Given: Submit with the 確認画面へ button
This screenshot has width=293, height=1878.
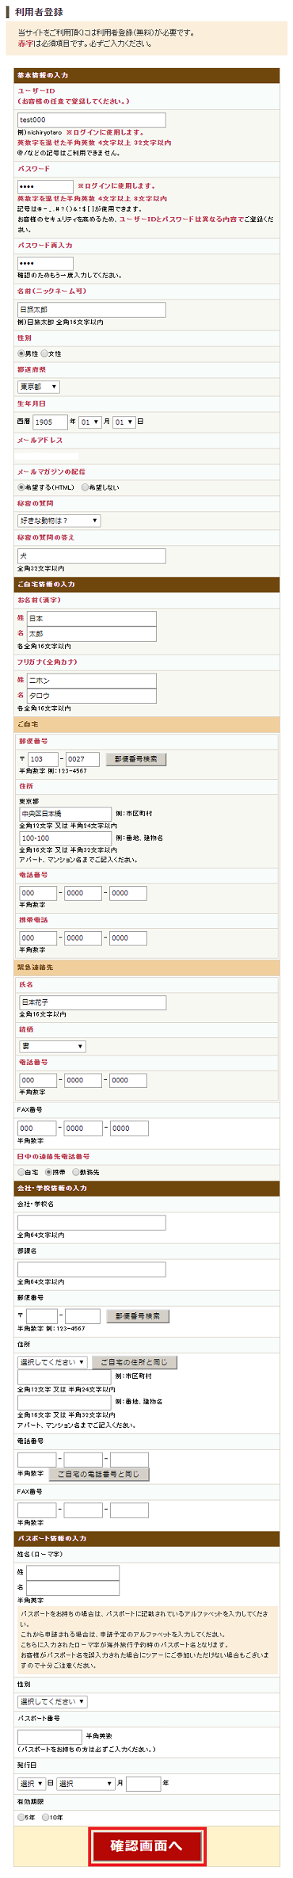Looking at the screenshot, I should [146, 1846].
